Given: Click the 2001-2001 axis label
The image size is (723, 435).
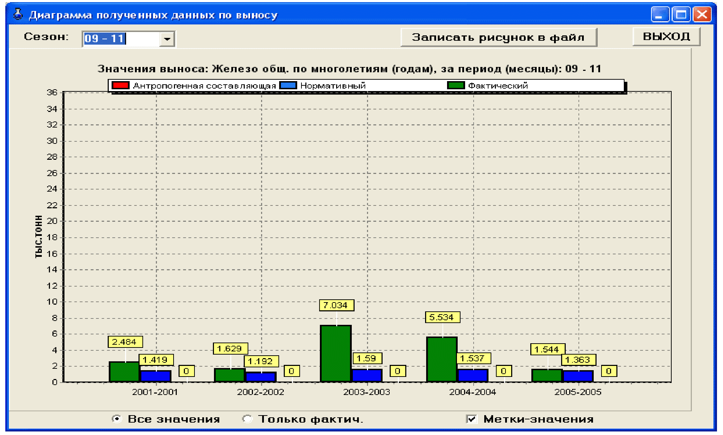Looking at the screenshot, I should [155, 392].
